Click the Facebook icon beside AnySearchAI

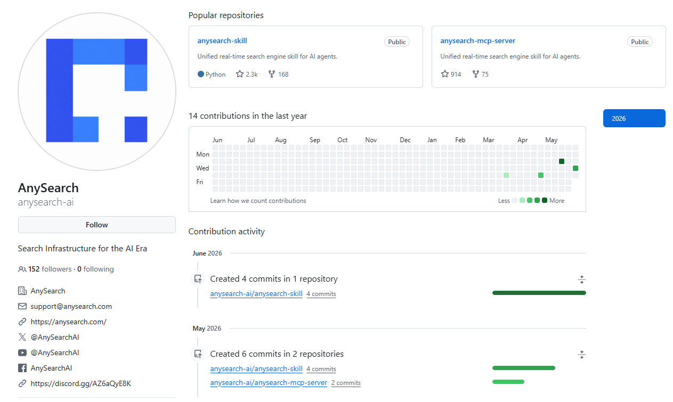[22, 368]
